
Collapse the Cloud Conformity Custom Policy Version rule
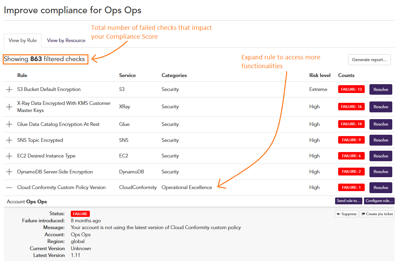(x=9, y=187)
